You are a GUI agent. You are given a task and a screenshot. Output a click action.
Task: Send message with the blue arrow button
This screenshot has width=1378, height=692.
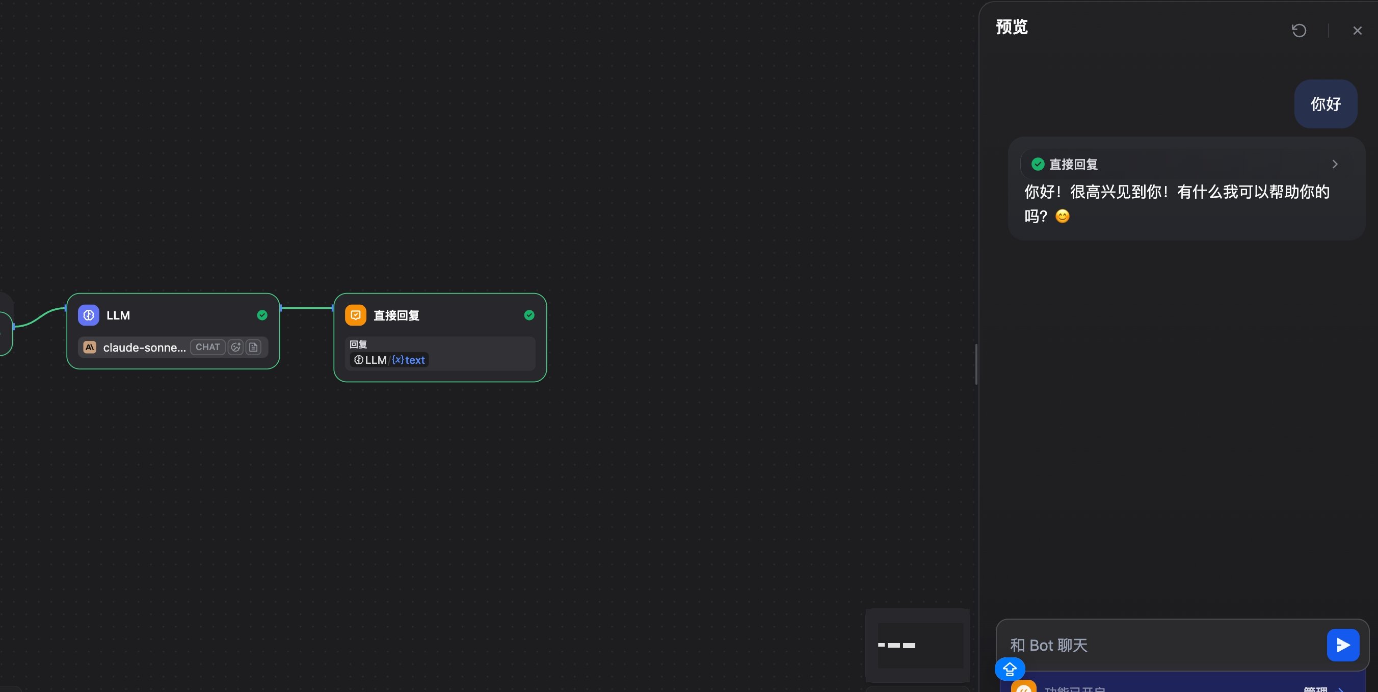(x=1343, y=645)
